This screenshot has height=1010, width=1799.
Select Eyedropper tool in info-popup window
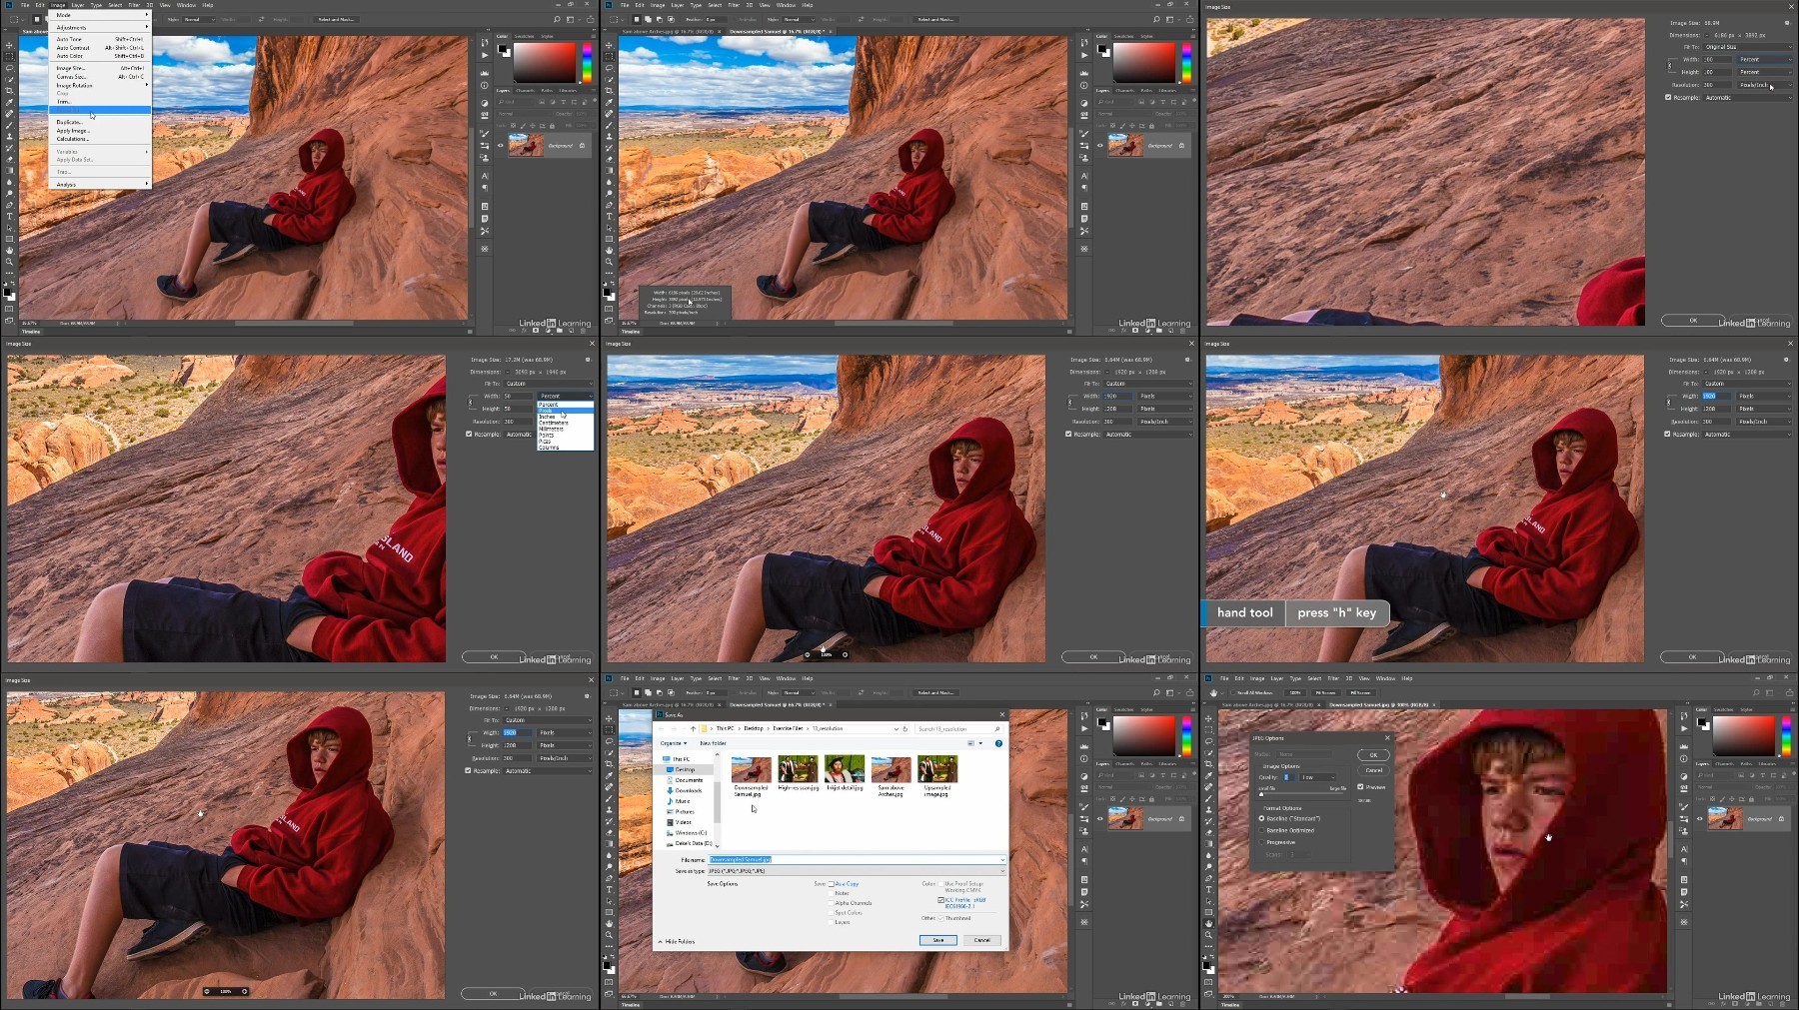click(x=609, y=102)
